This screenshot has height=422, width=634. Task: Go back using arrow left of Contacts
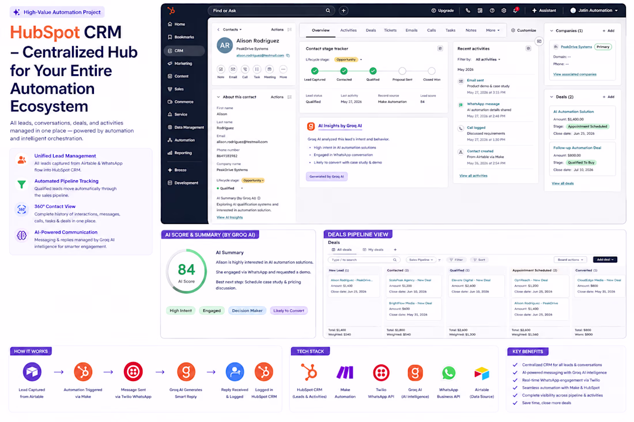(x=218, y=29)
